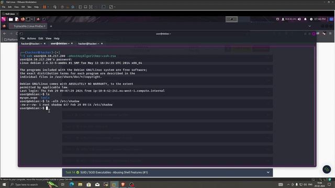The image size is (335, 188).
Task: Click the stretch guest display icon in VMware
Action: pyautogui.click(x=111, y=7)
